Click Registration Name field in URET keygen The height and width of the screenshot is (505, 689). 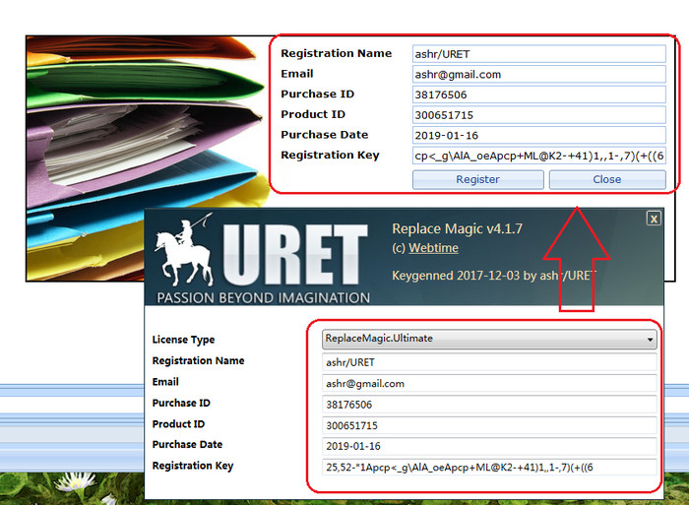click(x=489, y=362)
